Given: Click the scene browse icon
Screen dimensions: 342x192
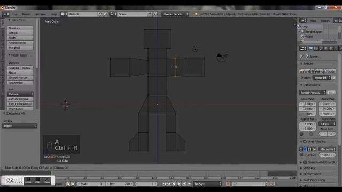Looking at the screenshot, I should click(x=113, y=14).
